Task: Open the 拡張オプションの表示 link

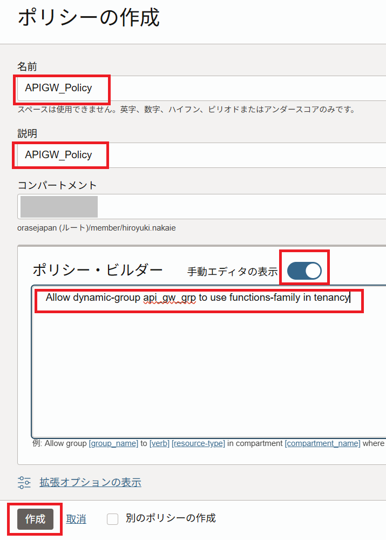Action: coord(90,482)
